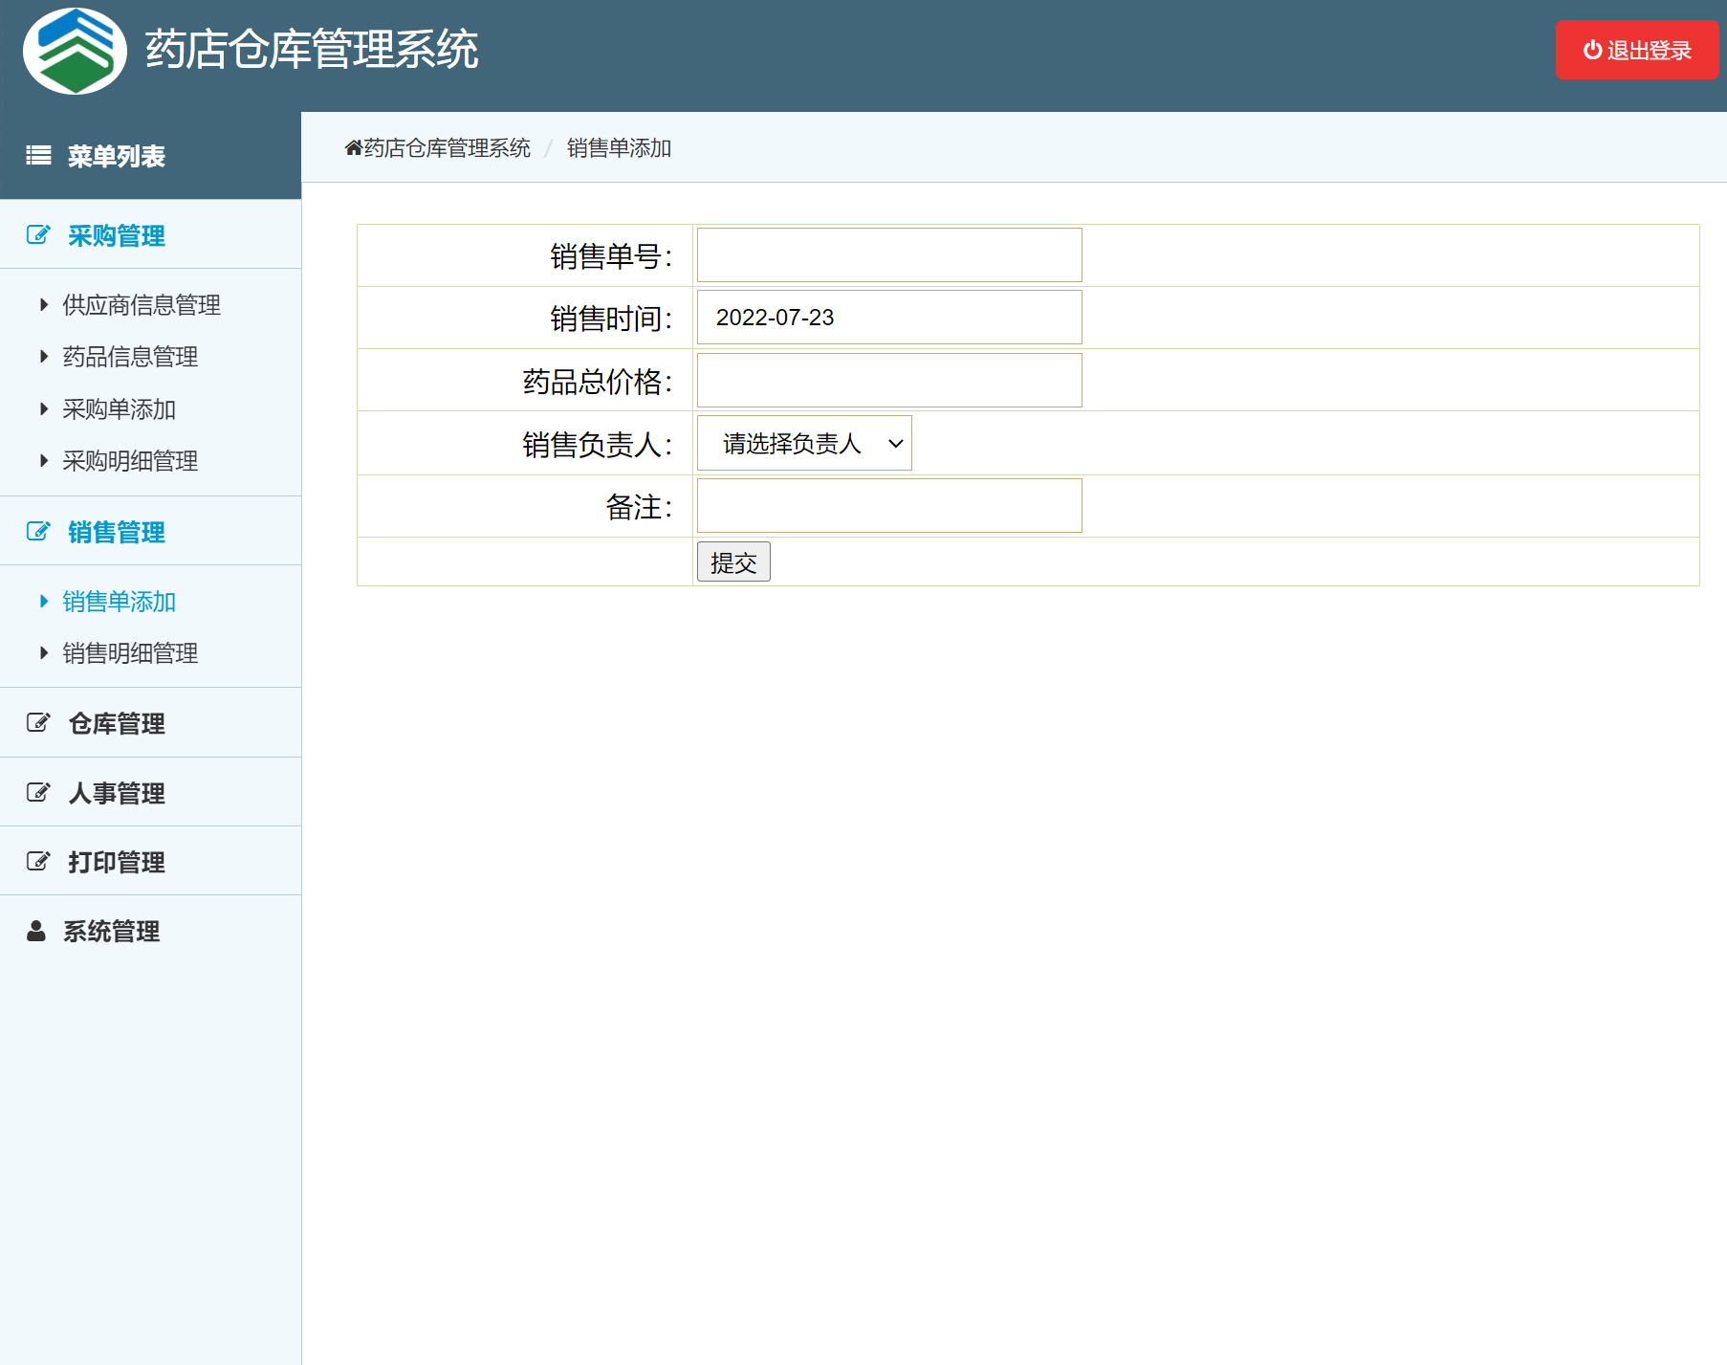Open 采购单添加 from the sidebar
The width and height of the screenshot is (1727, 1365).
click(x=117, y=409)
